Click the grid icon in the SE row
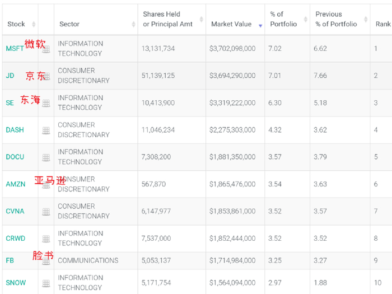 (x=46, y=103)
